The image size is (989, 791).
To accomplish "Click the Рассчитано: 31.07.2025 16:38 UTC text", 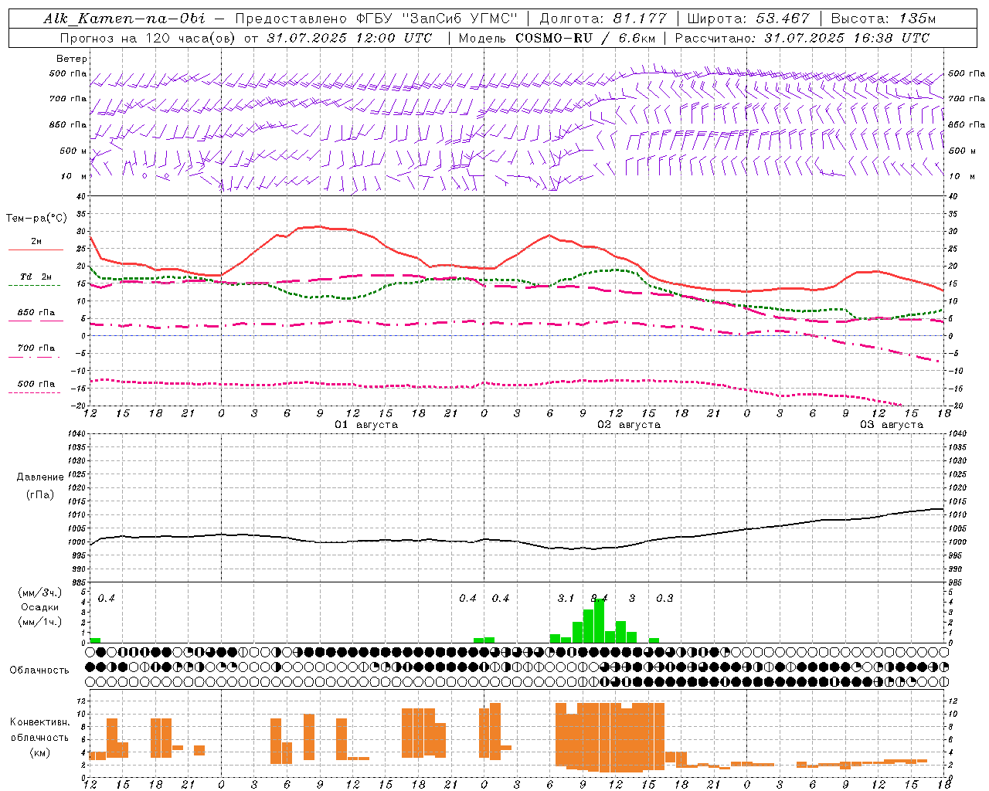I will coord(802,38).
